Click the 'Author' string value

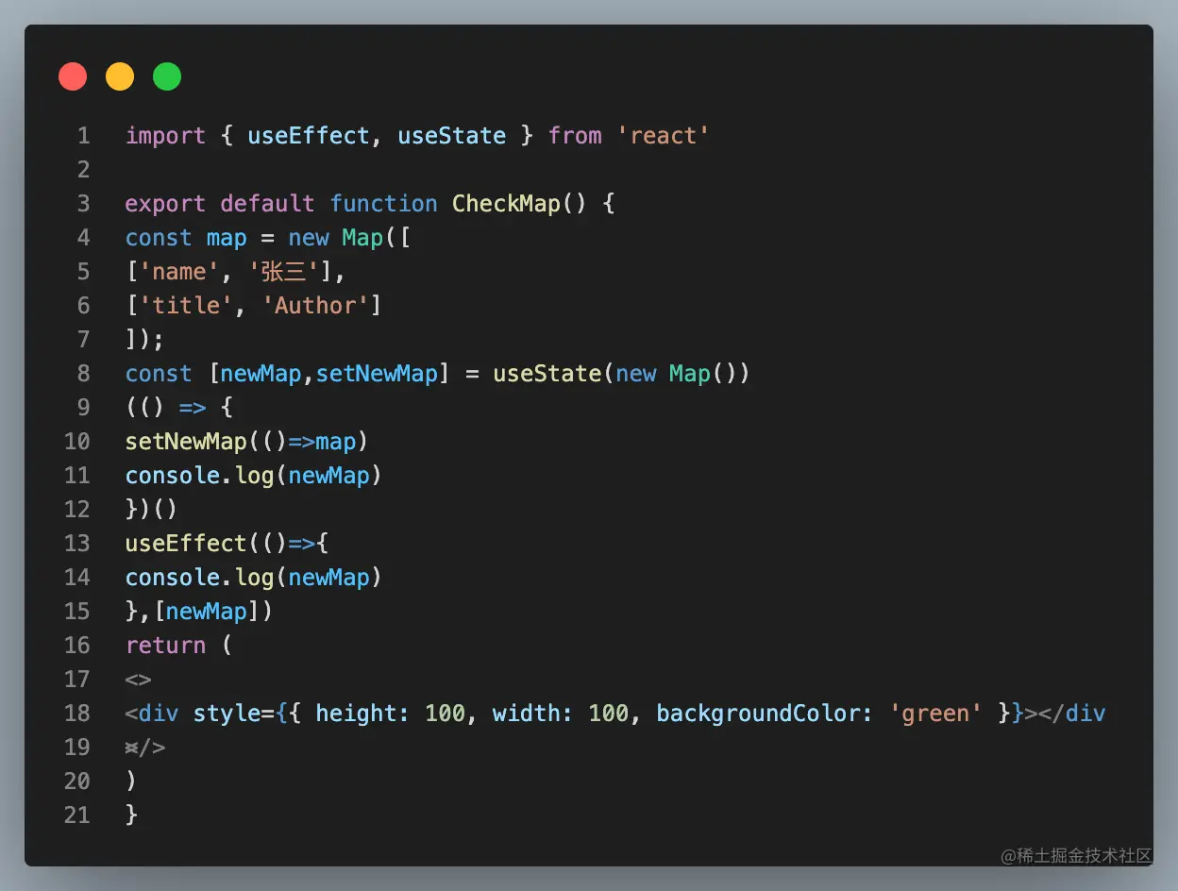tap(315, 306)
